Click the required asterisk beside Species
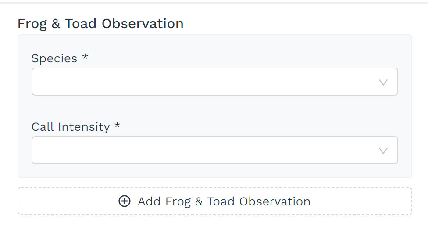This screenshot has width=428, height=230. coord(85,57)
